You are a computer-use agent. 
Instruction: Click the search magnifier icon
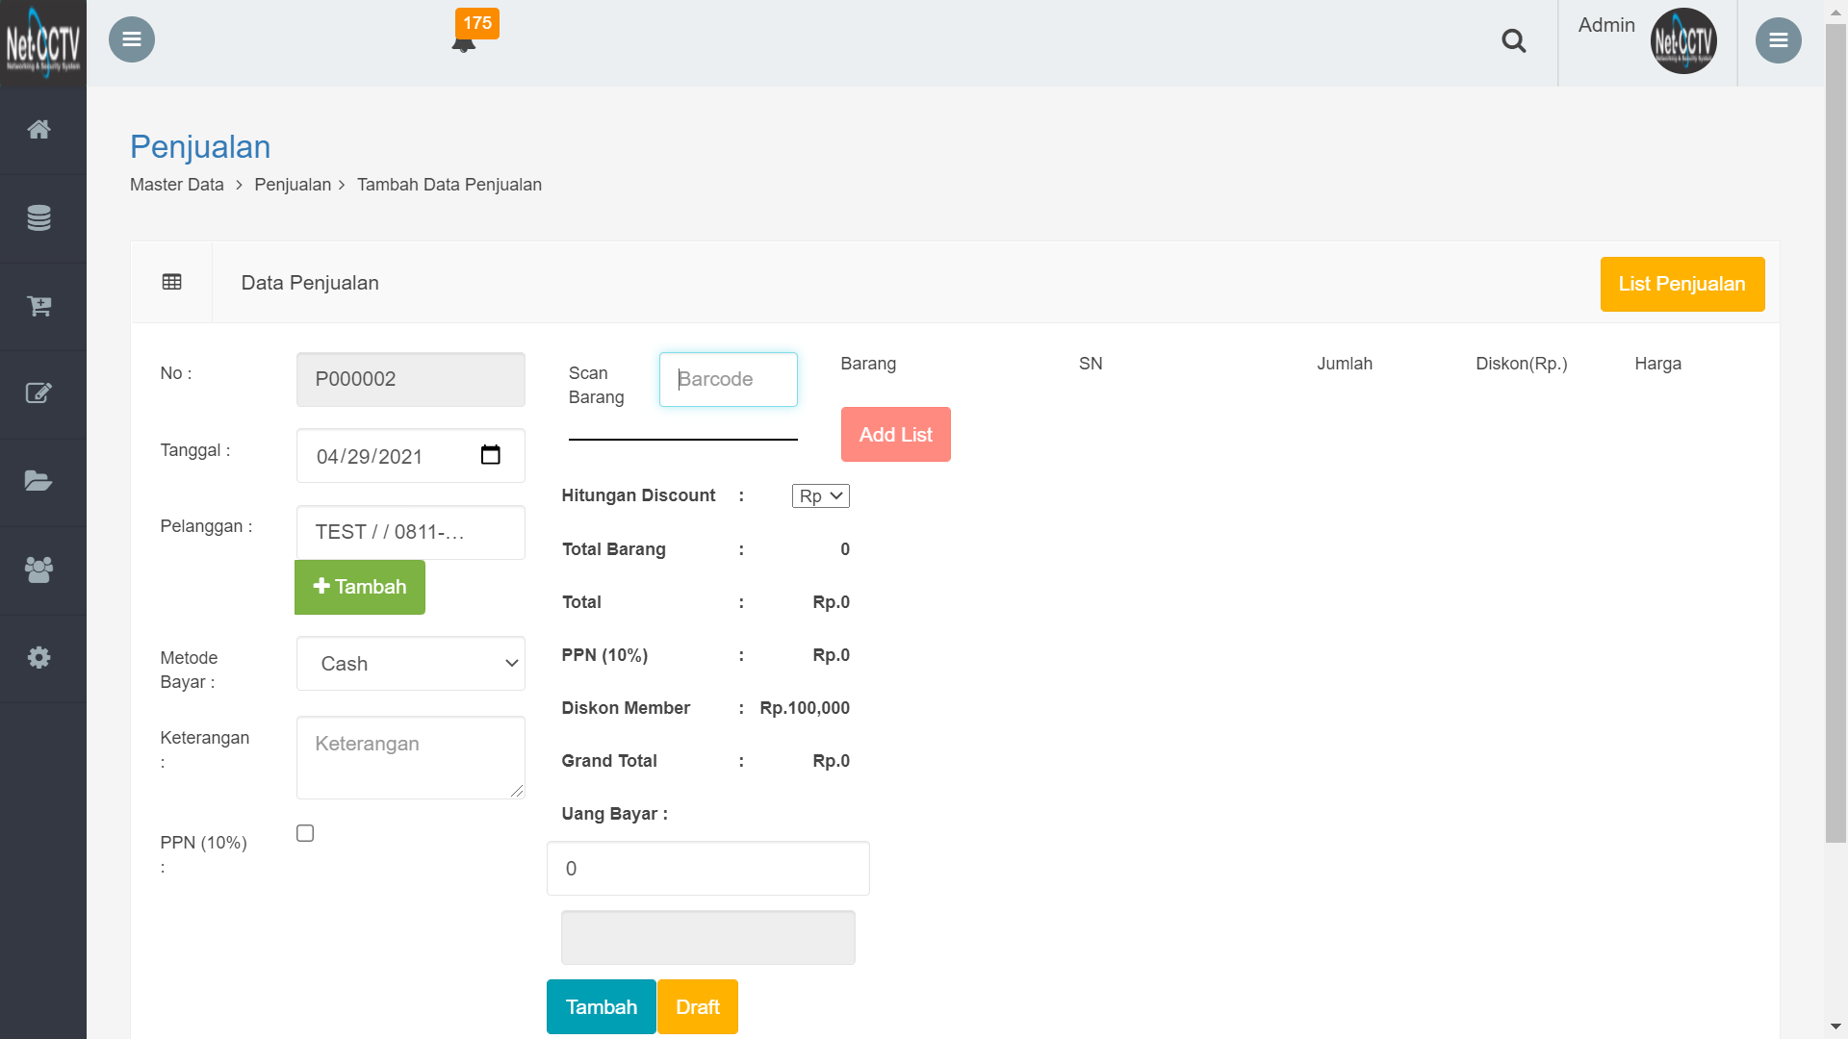[x=1513, y=40]
